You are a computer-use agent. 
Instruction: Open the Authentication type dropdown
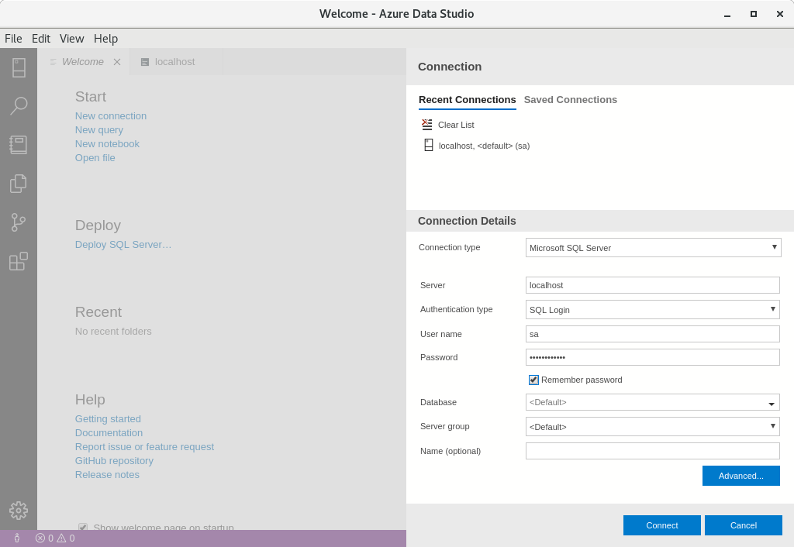point(653,309)
